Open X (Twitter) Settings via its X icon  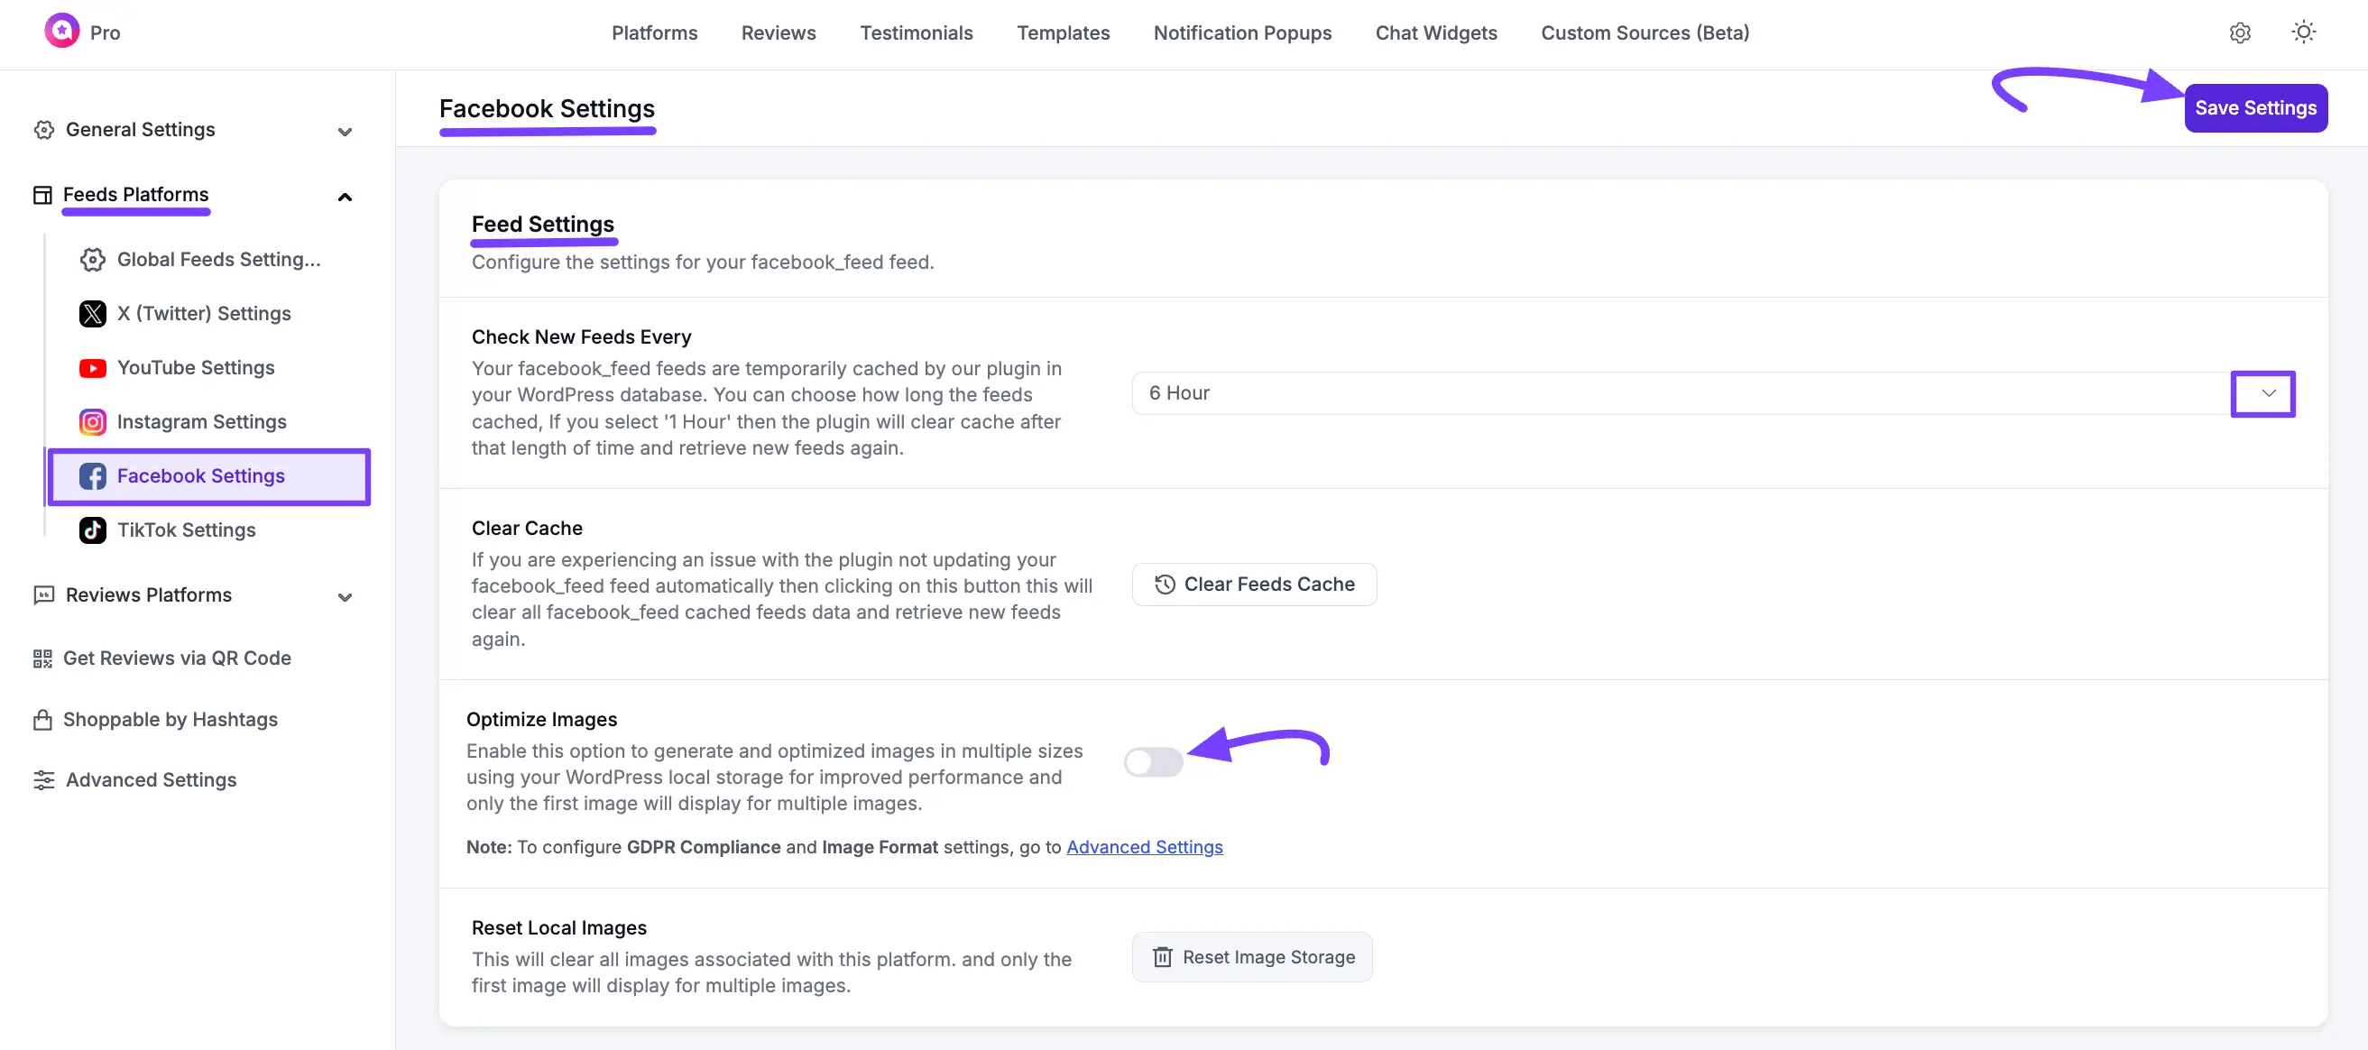coord(92,313)
